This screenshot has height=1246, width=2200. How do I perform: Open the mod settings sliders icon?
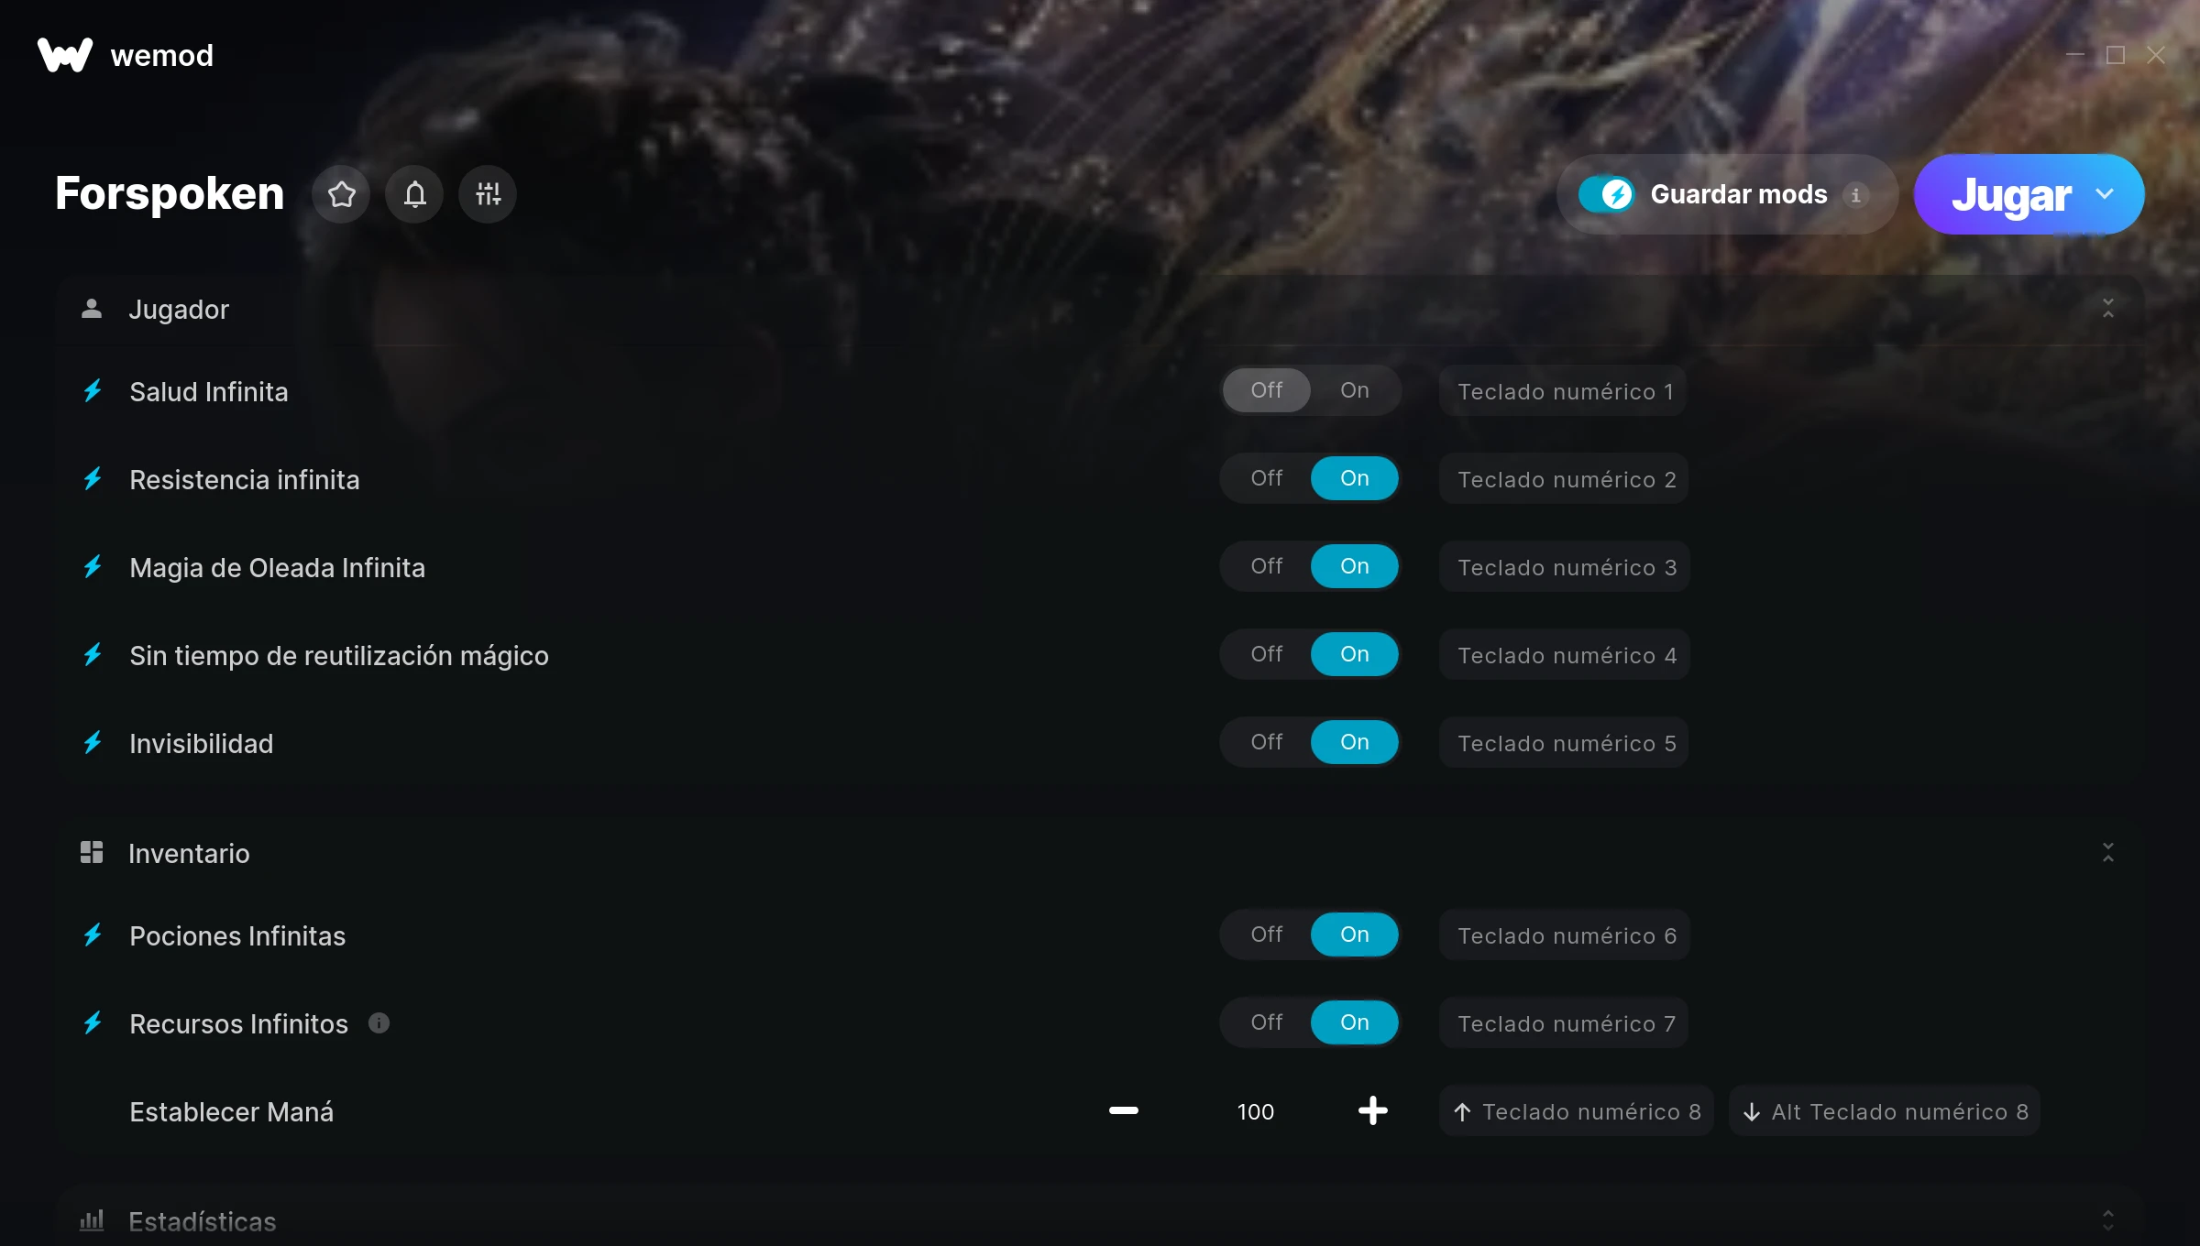pos(488,194)
